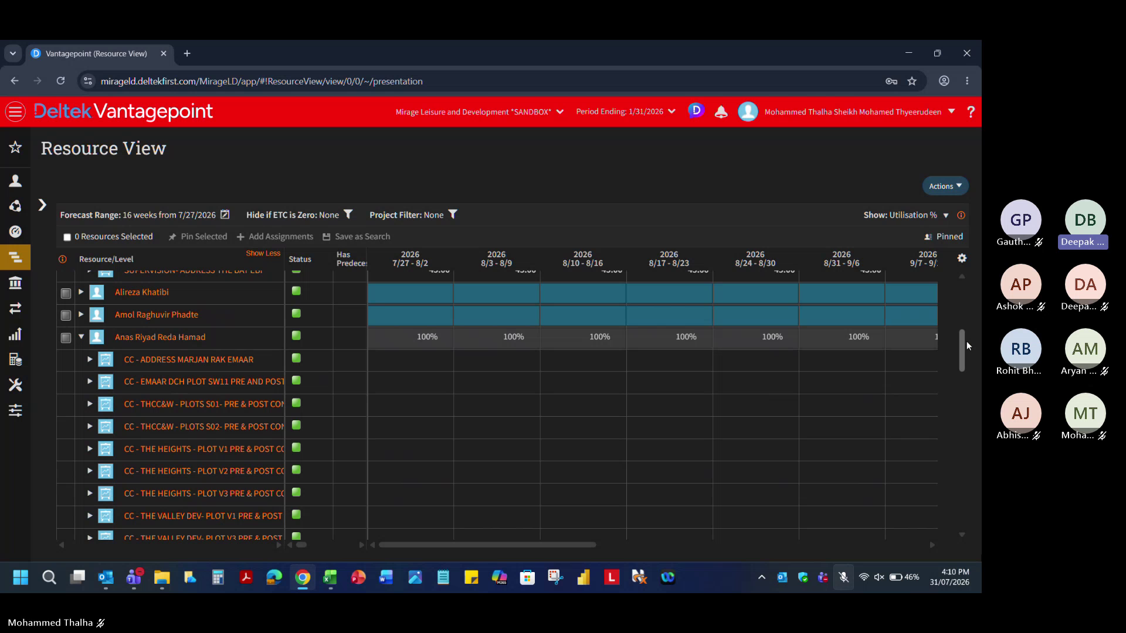Screen dimensions: 1126x633
Task: Collapse the Anas Riyad Reda Hamad row
Action: click(81, 336)
